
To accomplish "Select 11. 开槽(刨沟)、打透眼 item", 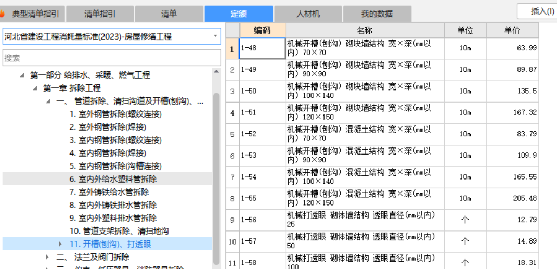I will click(x=111, y=244).
